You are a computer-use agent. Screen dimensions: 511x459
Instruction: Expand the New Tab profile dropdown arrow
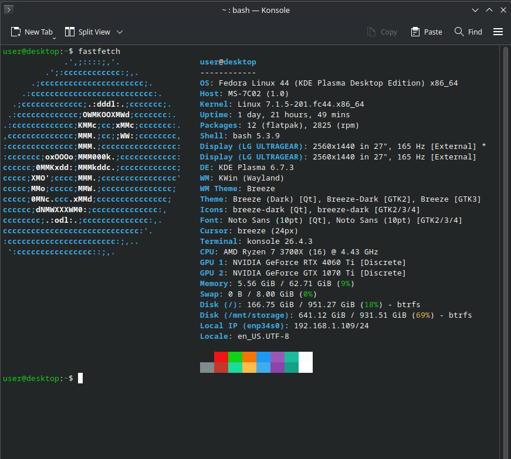[x=54, y=38]
